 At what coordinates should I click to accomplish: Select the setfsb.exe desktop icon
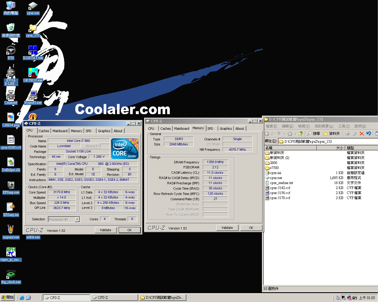(33, 237)
